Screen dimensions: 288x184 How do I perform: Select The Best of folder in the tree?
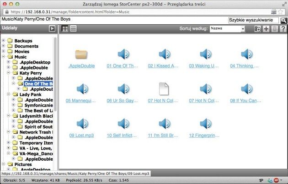(x=38, y=111)
